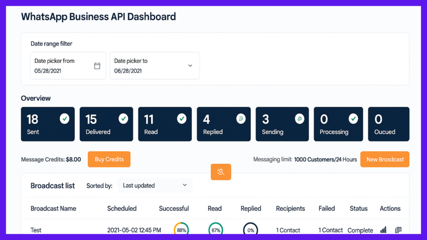Screen dimensions: 427x240
Task: Open bar chart statistics for Test broadcast
Action: [x=384, y=230]
